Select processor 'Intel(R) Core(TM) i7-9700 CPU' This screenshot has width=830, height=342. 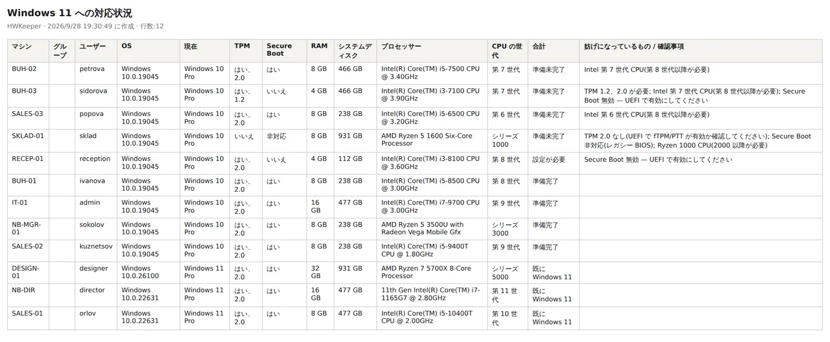(430, 202)
